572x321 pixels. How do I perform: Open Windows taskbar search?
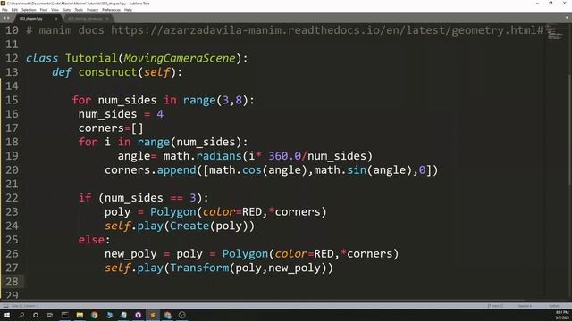click(x=21, y=315)
